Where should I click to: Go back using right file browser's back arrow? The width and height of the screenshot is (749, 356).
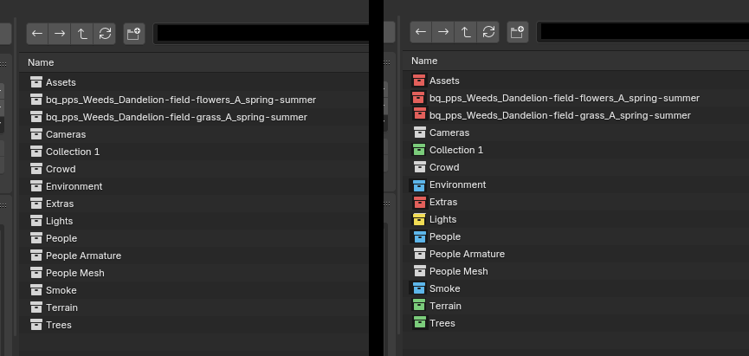(421, 32)
